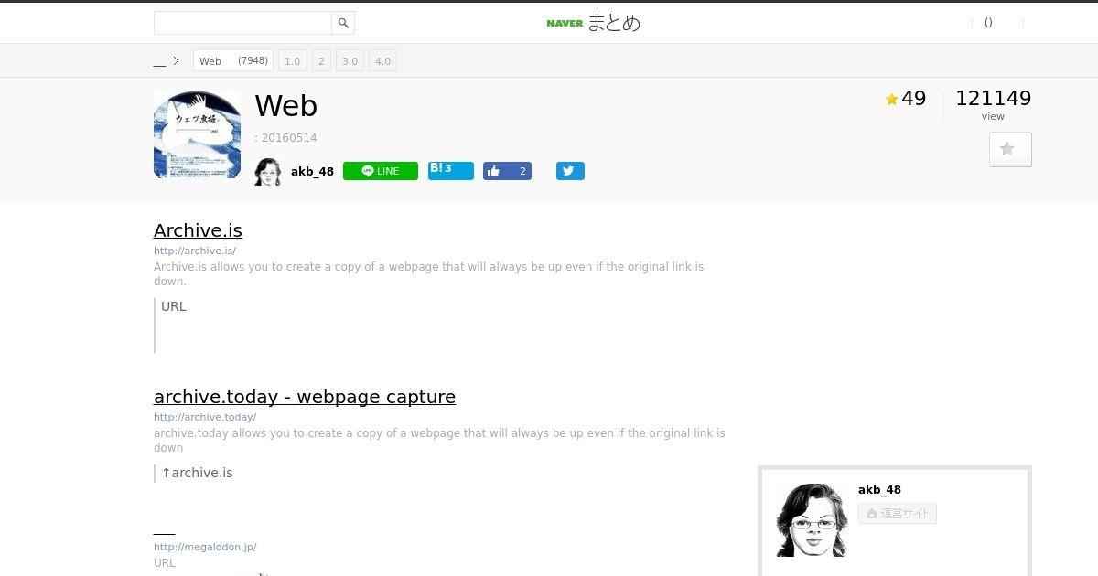
Task: Open the article cover thumbnail
Action: point(197,134)
